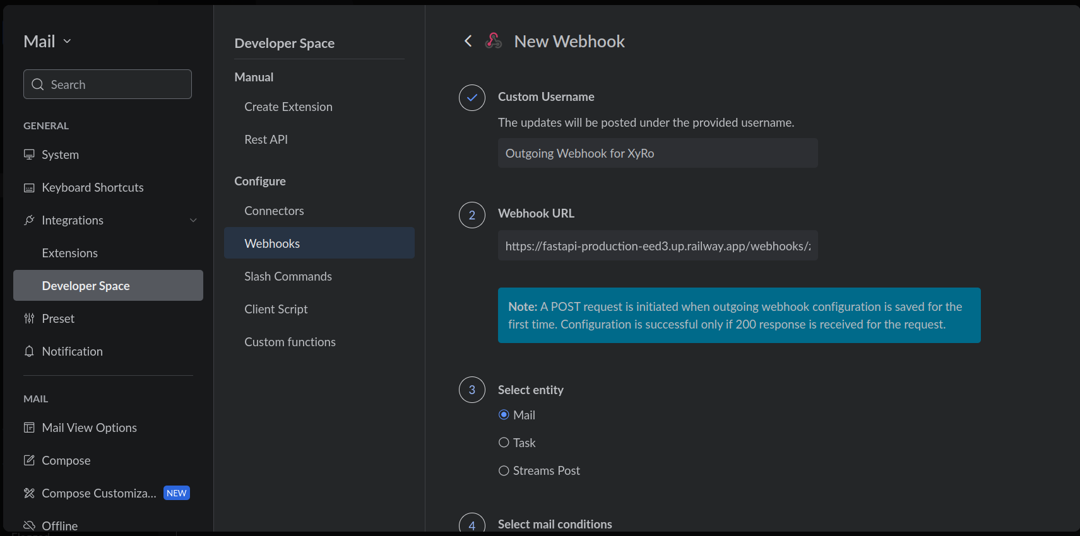This screenshot has width=1080, height=536.
Task: Open Slash Commands configuration
Action: click(319, 276)
